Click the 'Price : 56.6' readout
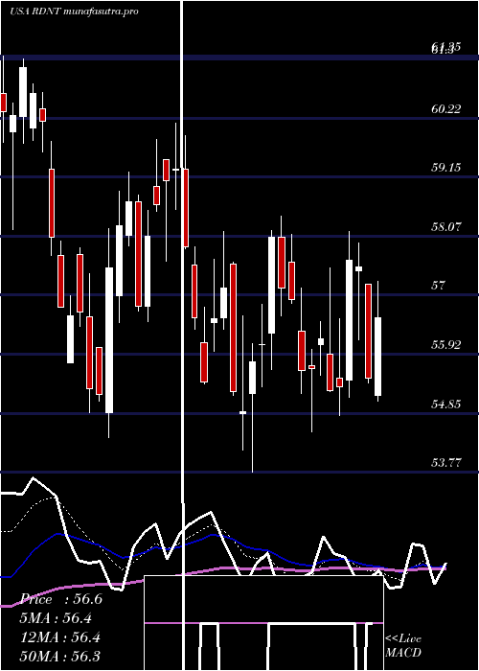The width and height of the screenshot is (479, 671). [x=61, y=599]
